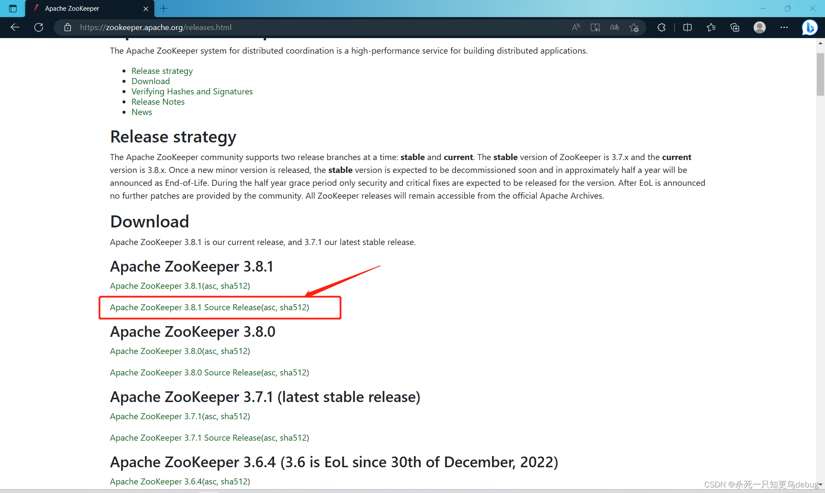Open Bing Copilot sidebar
The height and width of the screenshot is (493, 825).
click(810, 27)
